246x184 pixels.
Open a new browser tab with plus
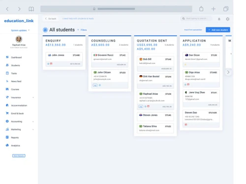click(214, 9)
